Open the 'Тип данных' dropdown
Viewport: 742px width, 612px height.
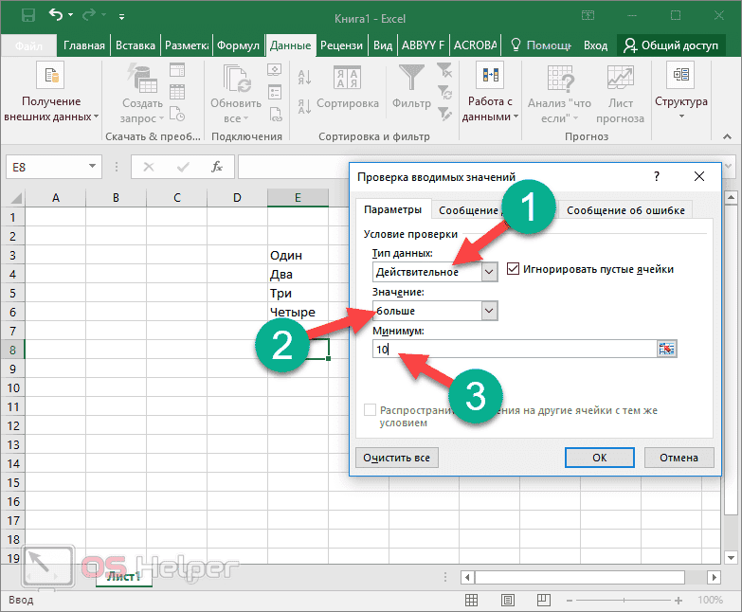(489, 272)
